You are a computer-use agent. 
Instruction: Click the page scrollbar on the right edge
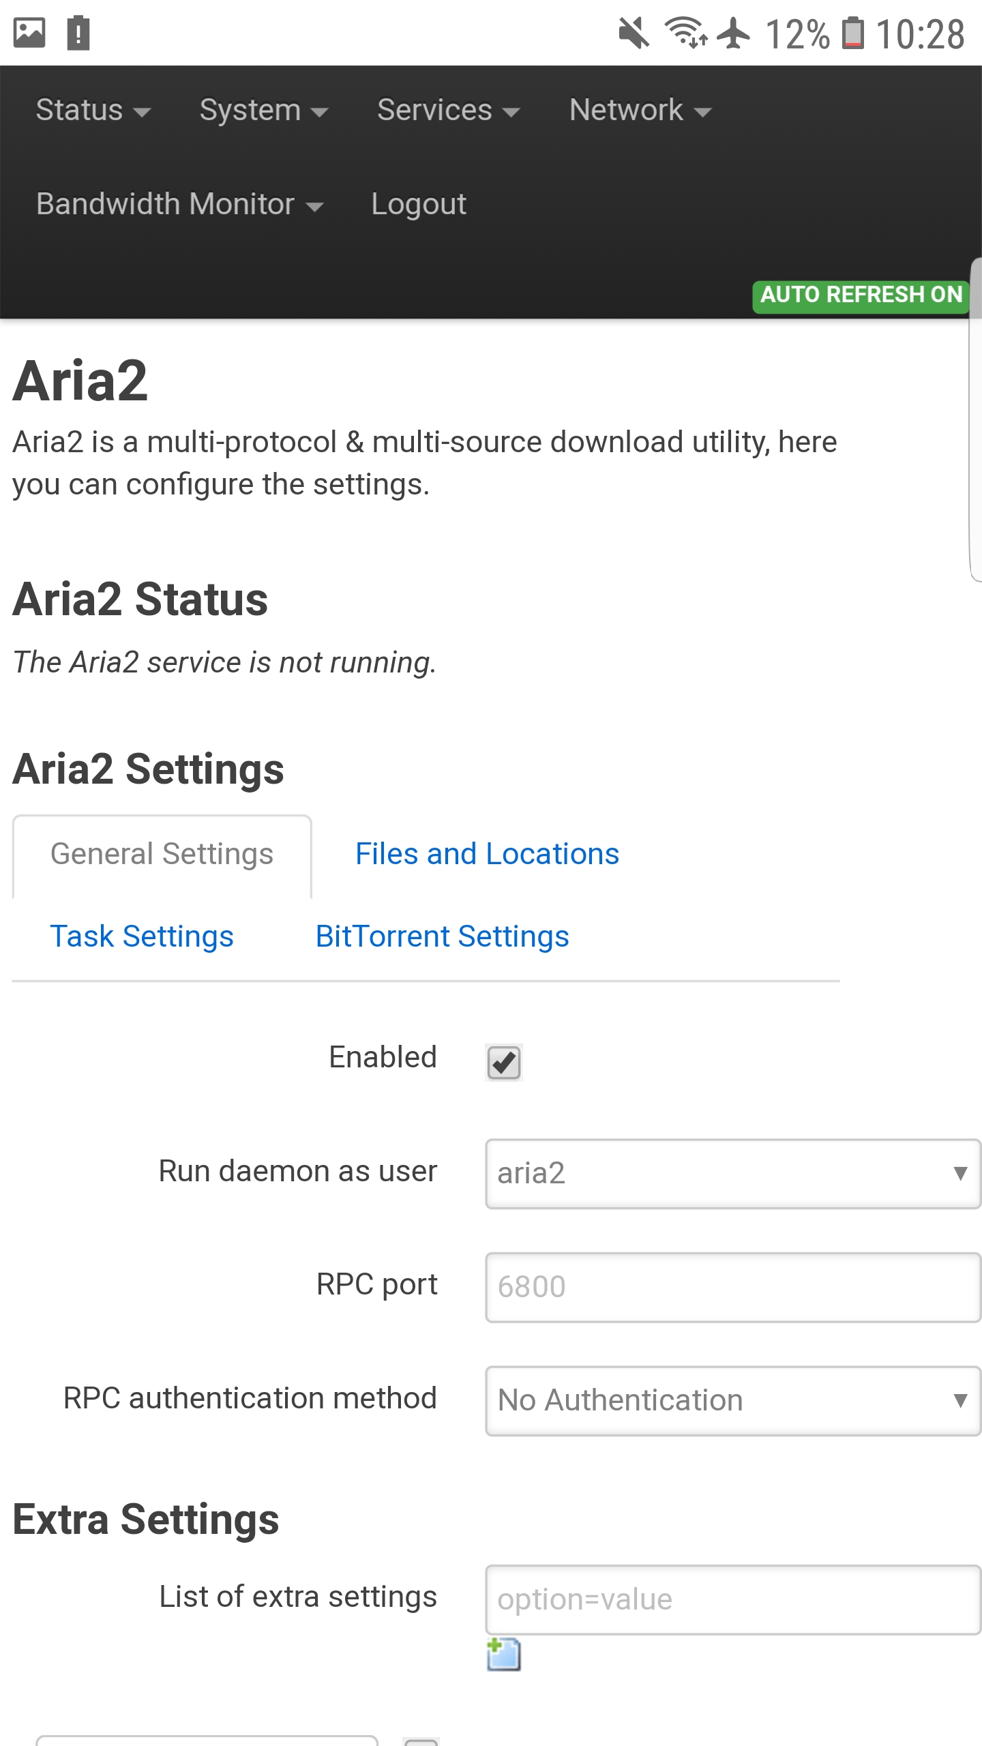975,419
